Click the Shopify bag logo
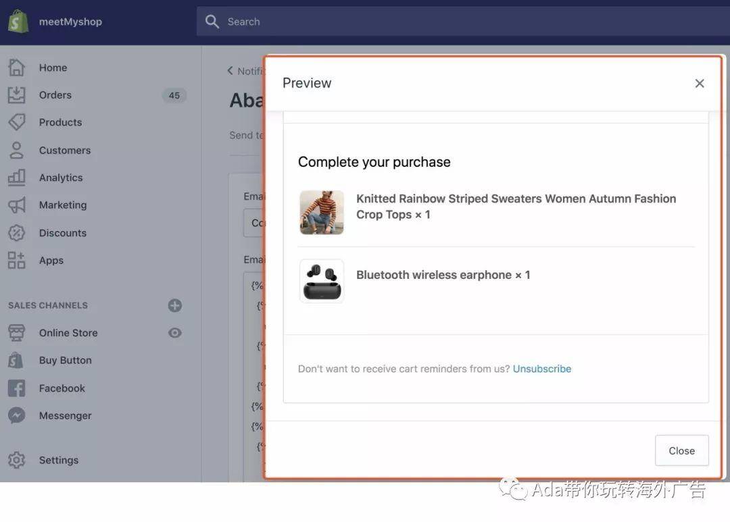Image resolution: width=730 pixels, height=522 pixels. pyautogui.click(x=18, y=22)
